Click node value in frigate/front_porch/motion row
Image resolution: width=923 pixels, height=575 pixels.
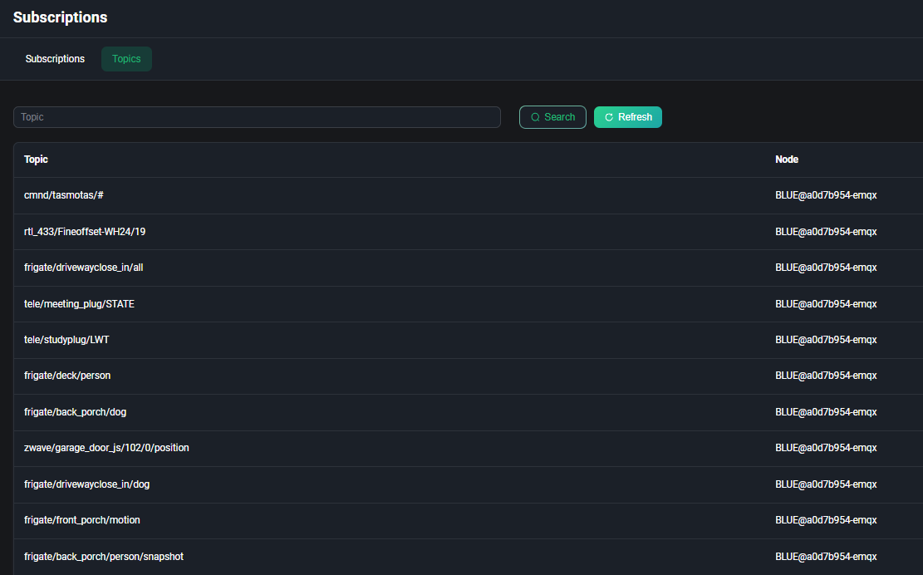pos(826,520)
